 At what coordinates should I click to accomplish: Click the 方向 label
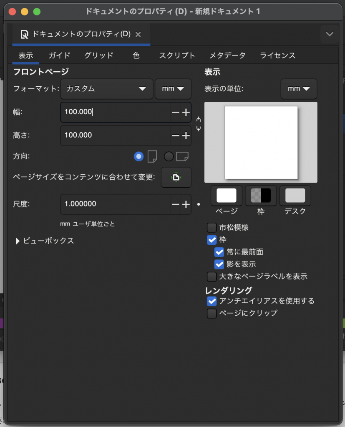coord(21,156)
